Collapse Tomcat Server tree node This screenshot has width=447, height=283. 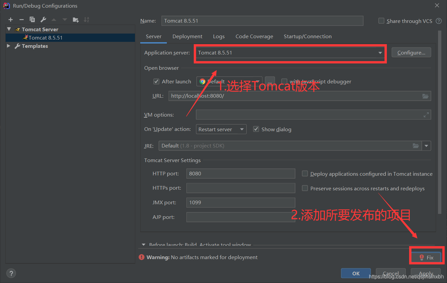tap(9, 29)
